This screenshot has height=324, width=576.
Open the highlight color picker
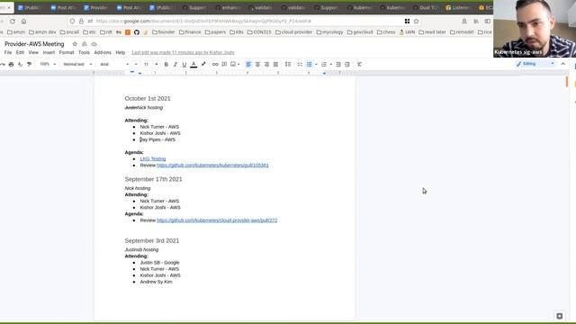pos(203,64)
